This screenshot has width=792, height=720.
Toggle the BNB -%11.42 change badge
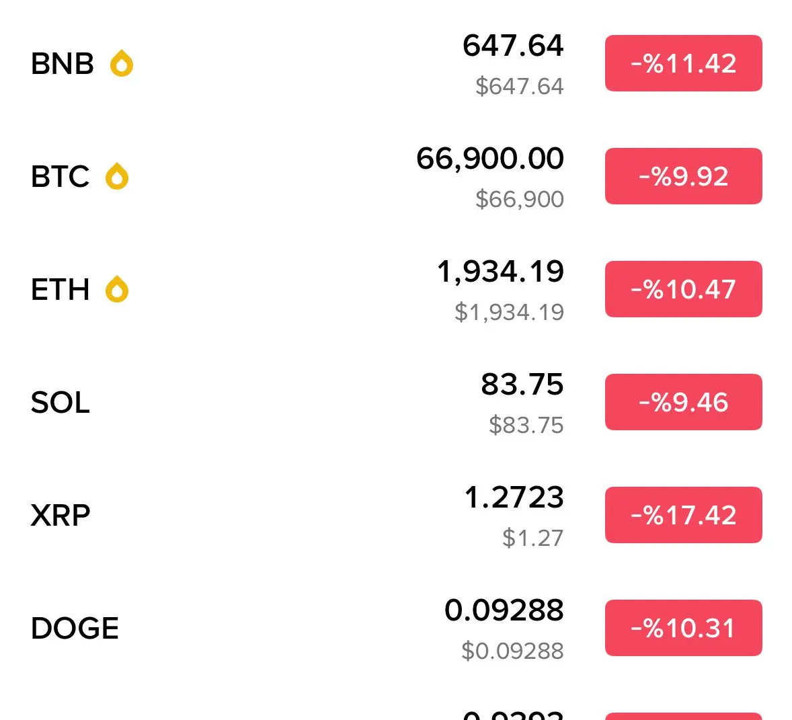[683, 63]
